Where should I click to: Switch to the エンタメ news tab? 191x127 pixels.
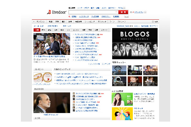pyautogui.click(x=76, y=30)
